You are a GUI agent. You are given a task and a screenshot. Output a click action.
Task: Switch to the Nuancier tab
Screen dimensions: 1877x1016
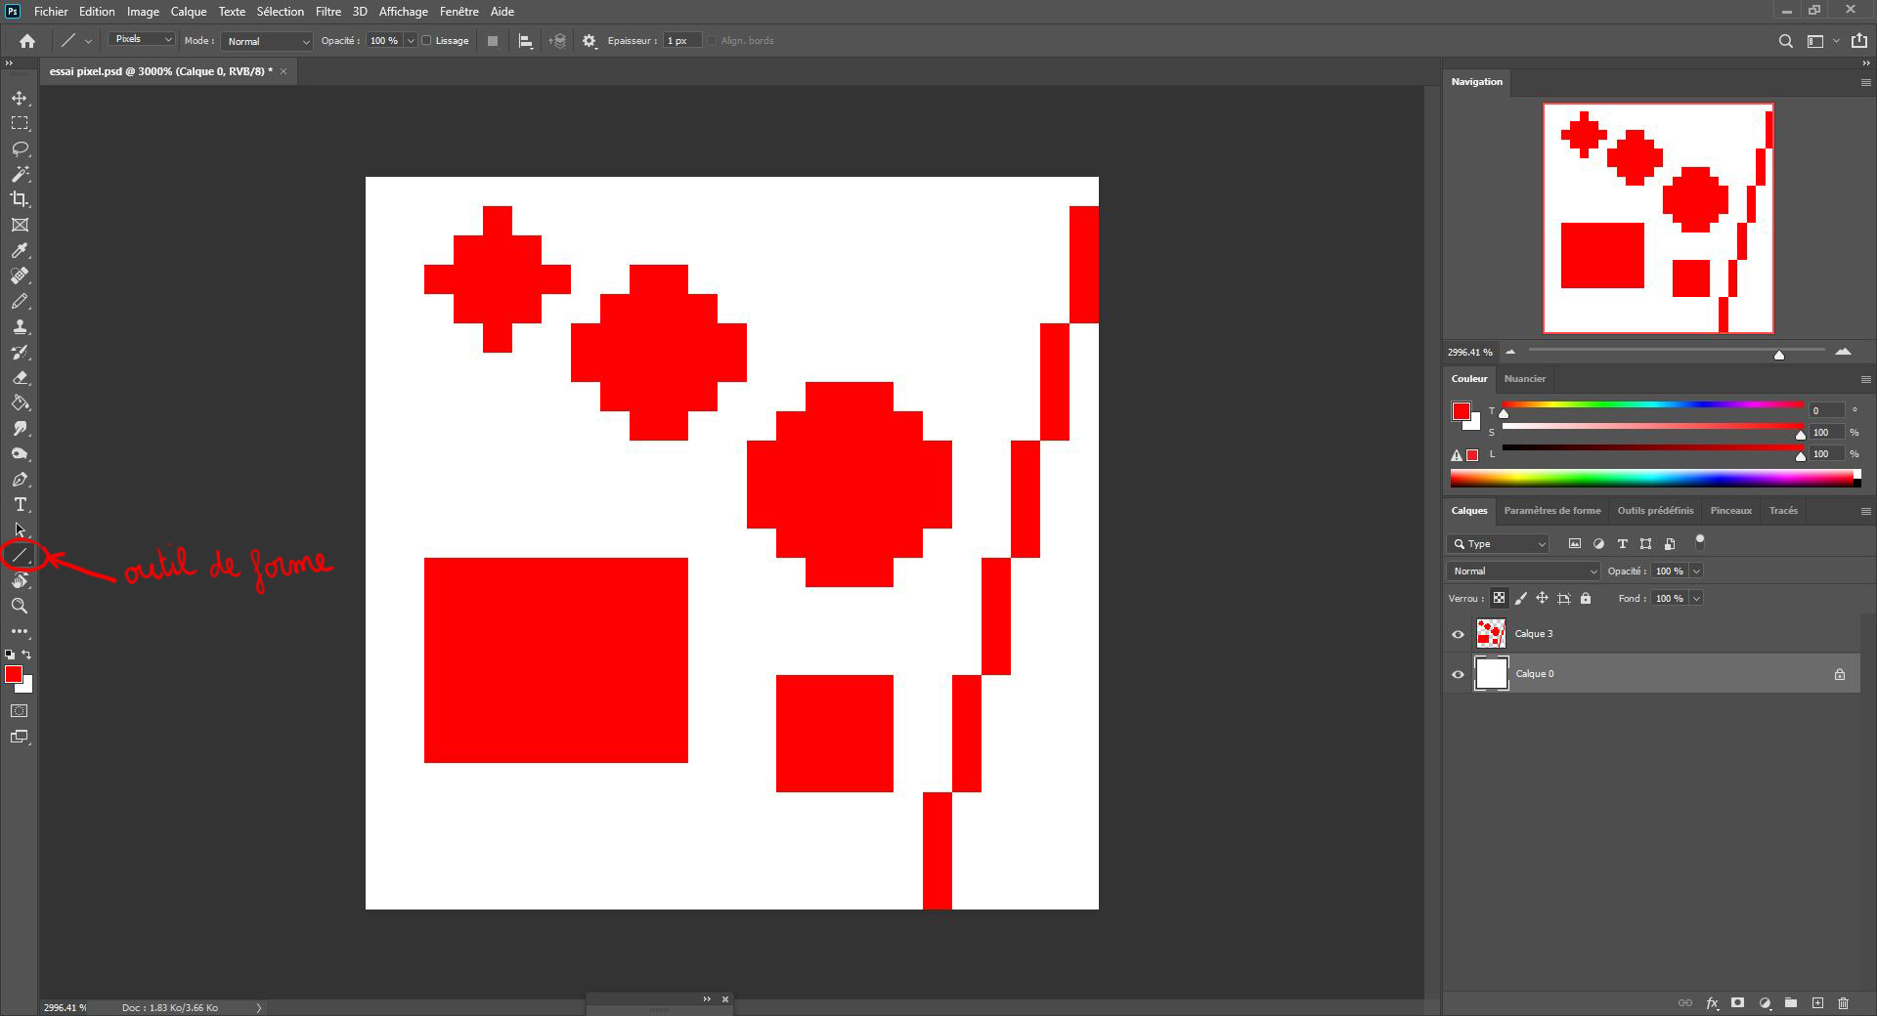[1525, 379]
